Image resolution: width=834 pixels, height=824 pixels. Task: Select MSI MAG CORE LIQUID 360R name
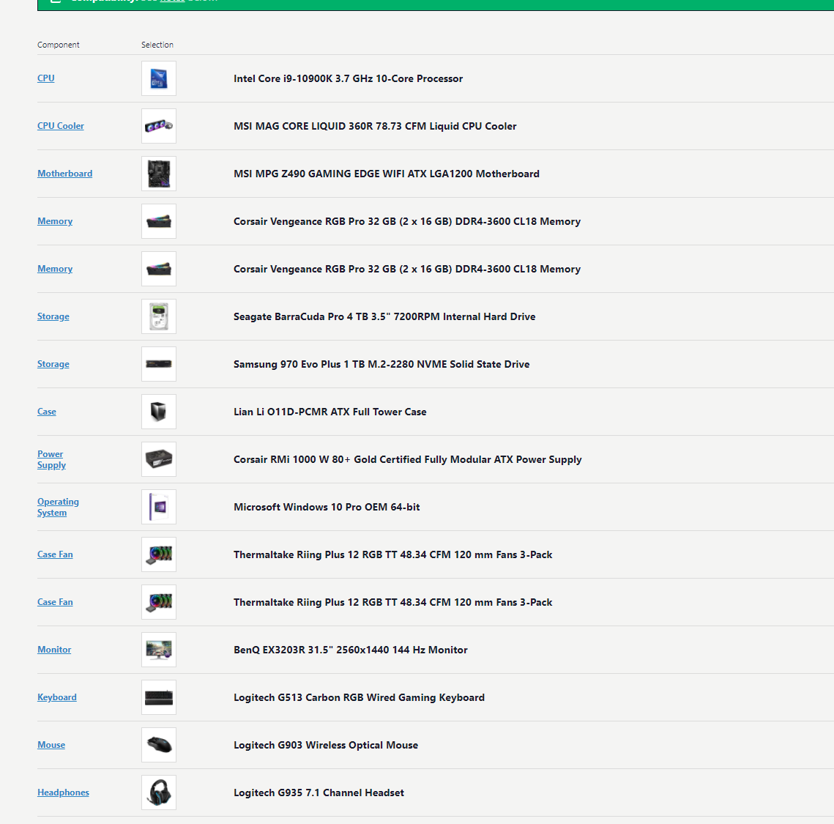(x=375, y=126)
